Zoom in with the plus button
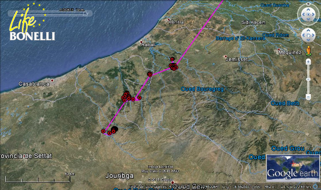 coord(308,61)
